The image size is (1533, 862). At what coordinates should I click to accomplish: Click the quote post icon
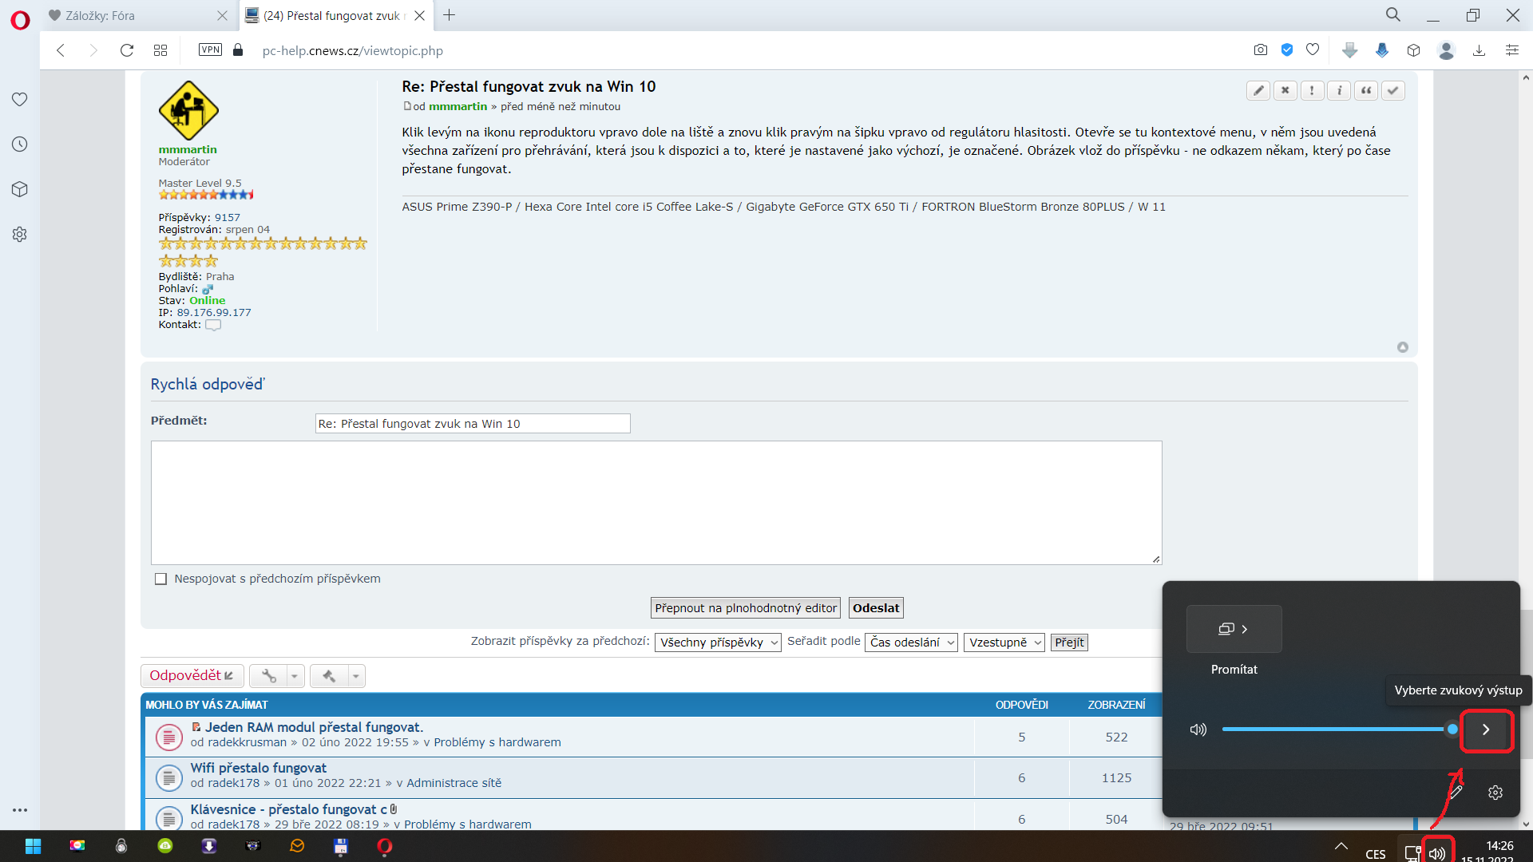pos(1366,90)
